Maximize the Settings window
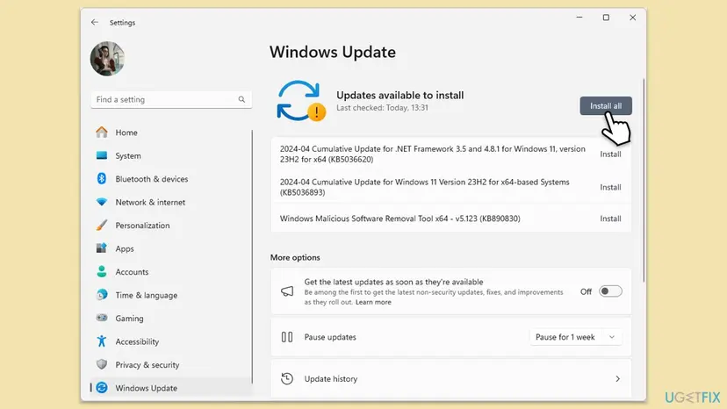The width and height of the screenshot is (727, 409). [606, 18]
